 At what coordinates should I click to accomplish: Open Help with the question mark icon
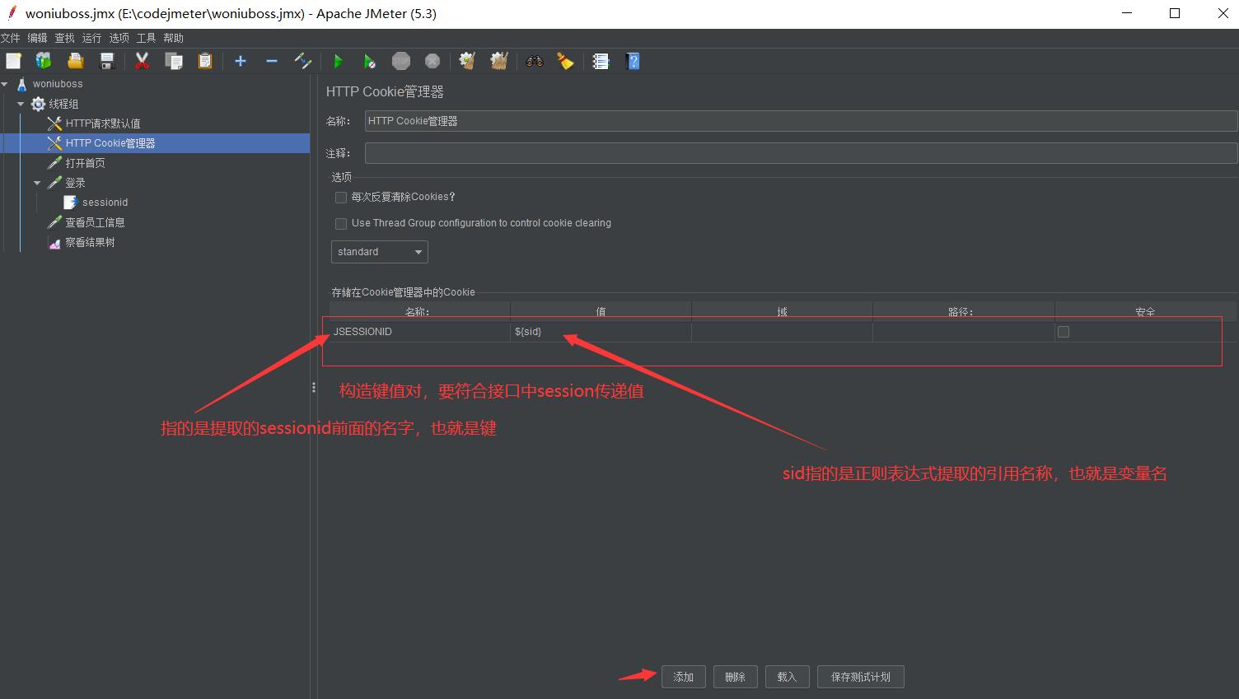tap(633, 61)
